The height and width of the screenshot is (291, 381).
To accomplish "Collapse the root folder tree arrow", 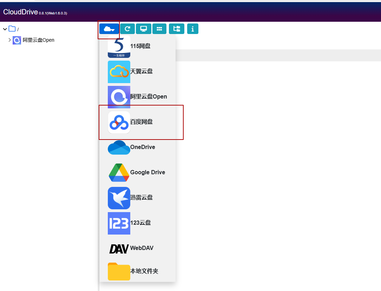I will pos(5,29).
